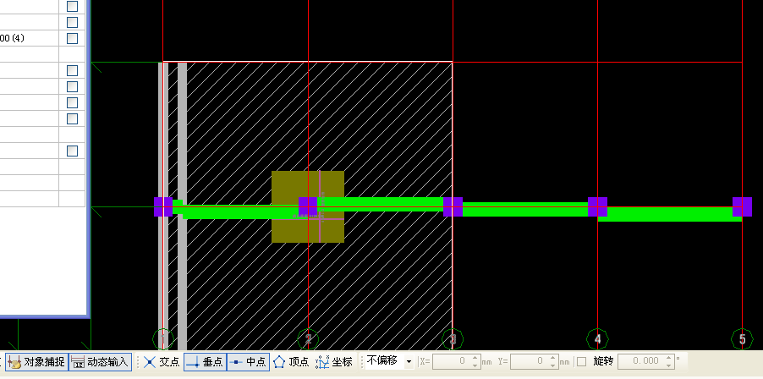The image size is (763, 379).
Task: Select the 坐标 coordinate icon
Action: point(334,362)
